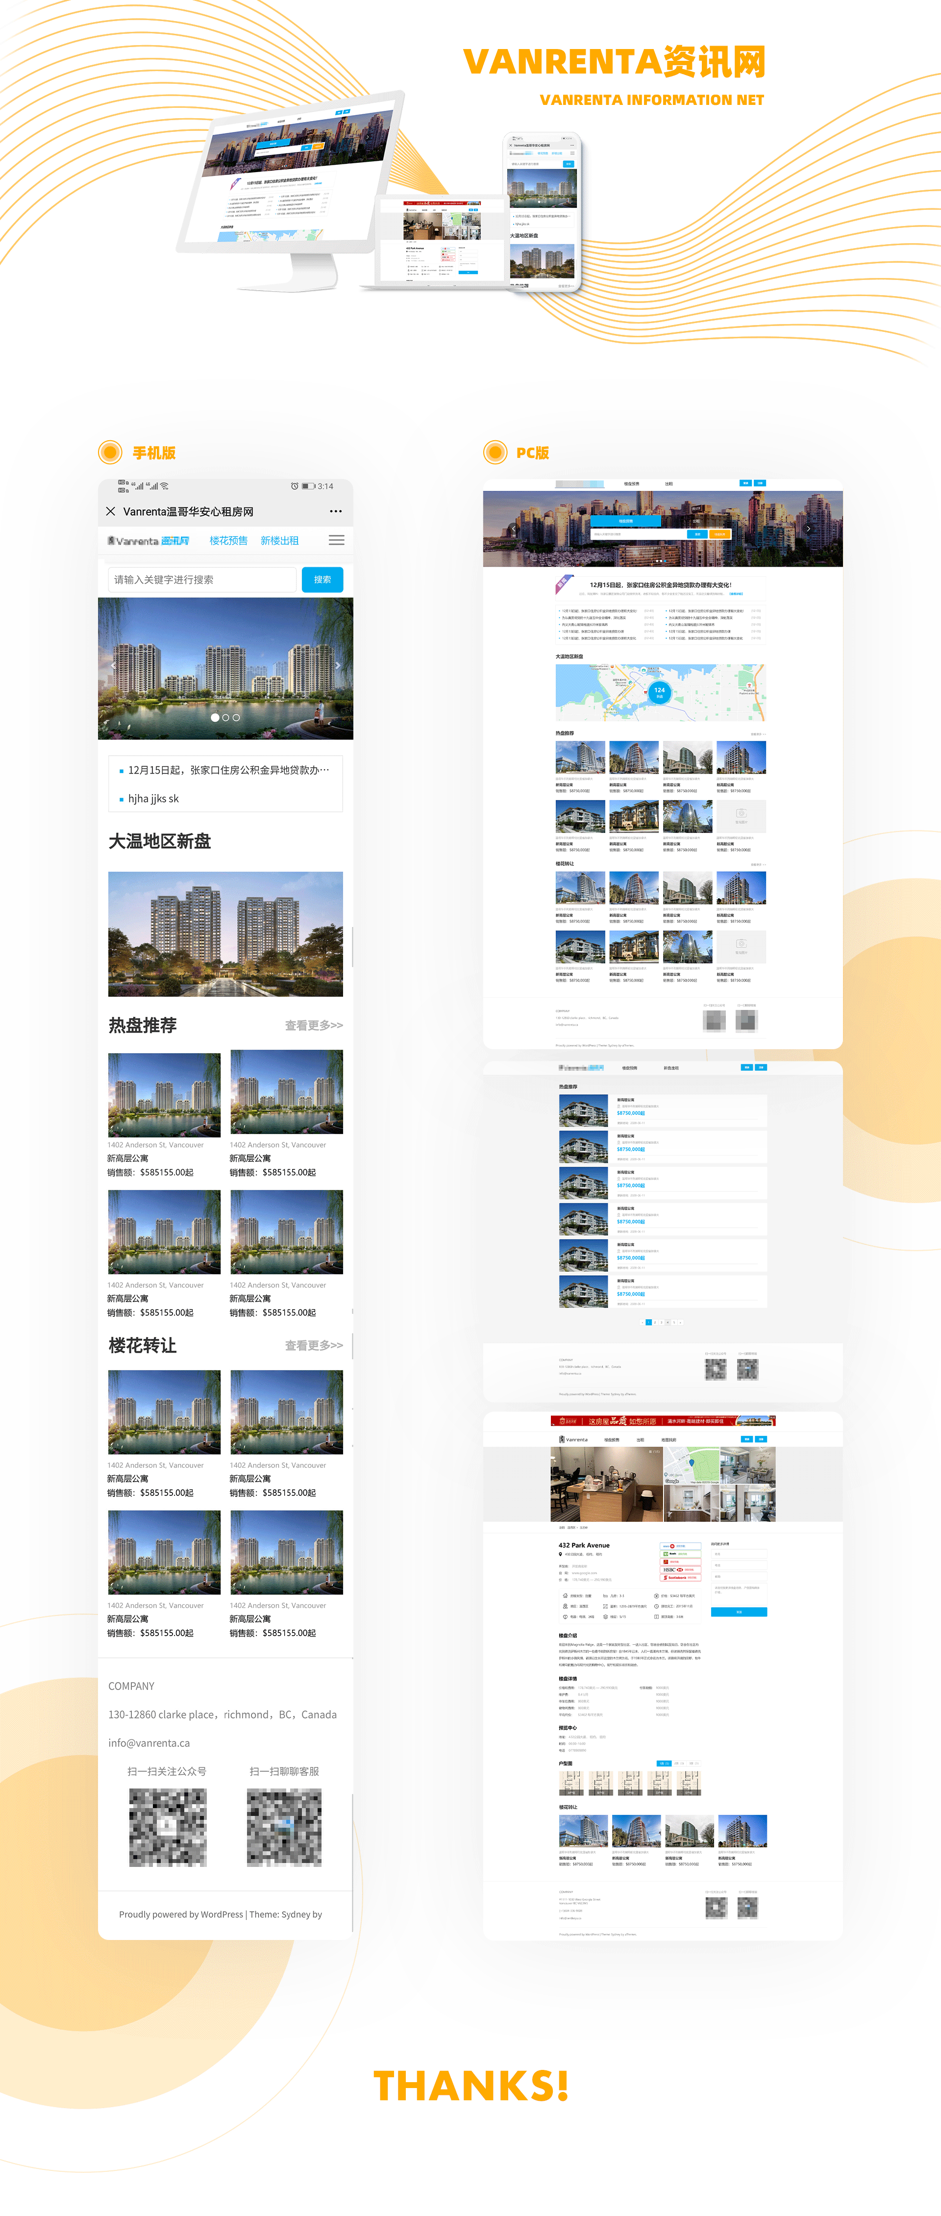Open 新楼出租 tab in mobile nav
941x2216 pixels.
(x=279, y=540)
